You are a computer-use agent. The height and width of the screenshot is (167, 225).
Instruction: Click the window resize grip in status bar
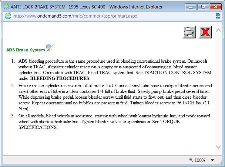(x=220, y=162)
